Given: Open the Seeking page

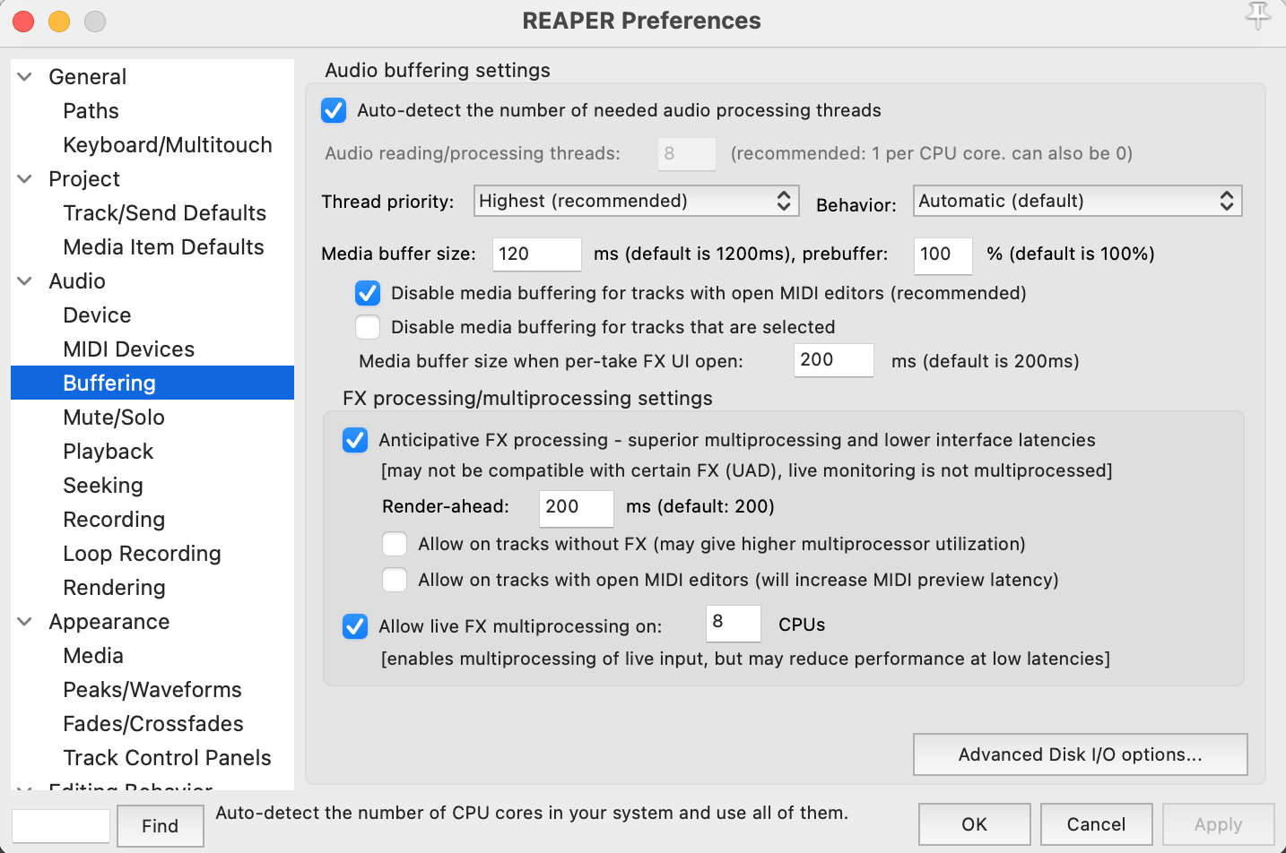Looking at the screenshot, I should pyautogui.click(x=103, y=486).
